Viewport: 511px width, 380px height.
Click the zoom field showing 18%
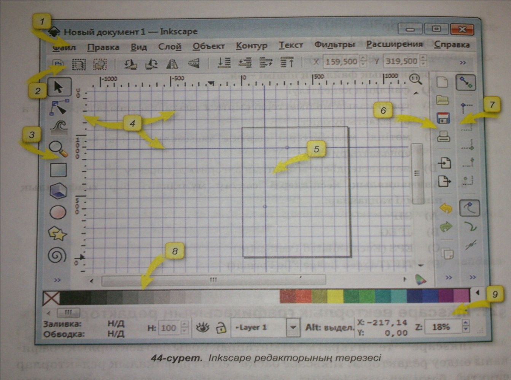pos(442,326)
